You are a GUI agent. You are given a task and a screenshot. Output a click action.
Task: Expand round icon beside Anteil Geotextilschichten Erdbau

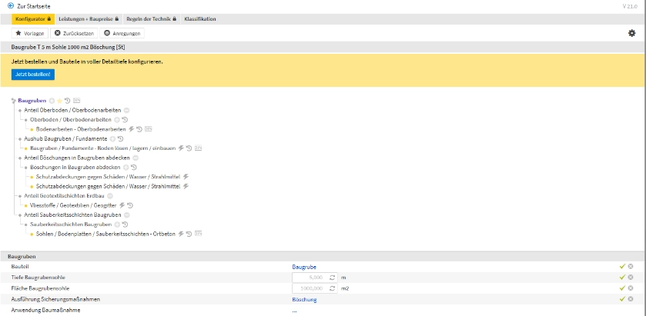(x=109, y=196)
